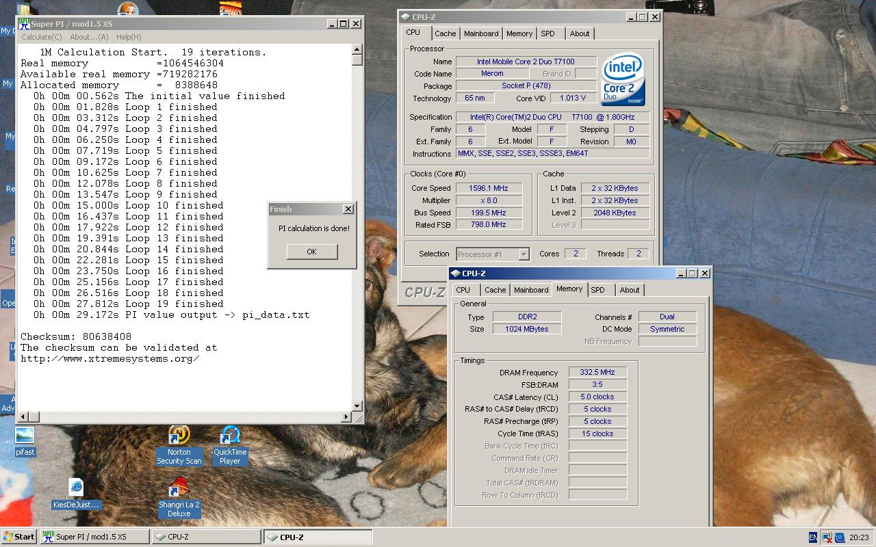The height and width of the screenshot is (547, 876).
Task: Switch to Super PI / mod1.5 XS taskbar button
Action: (94, 537)
